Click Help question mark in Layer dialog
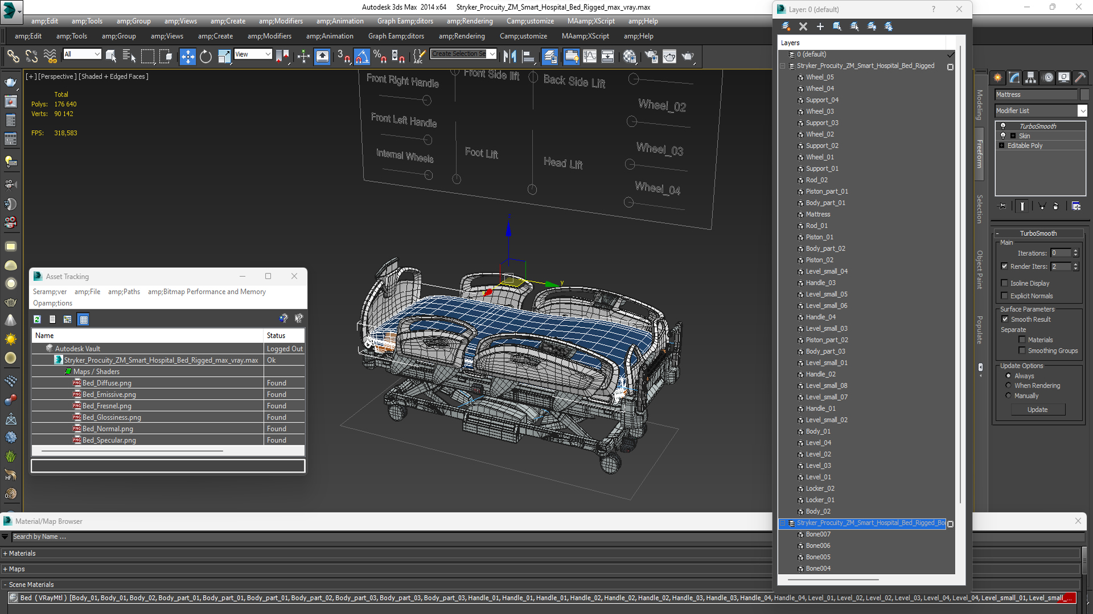The height and width of the screenshot is (614, 1093). (x=933, y=9)
